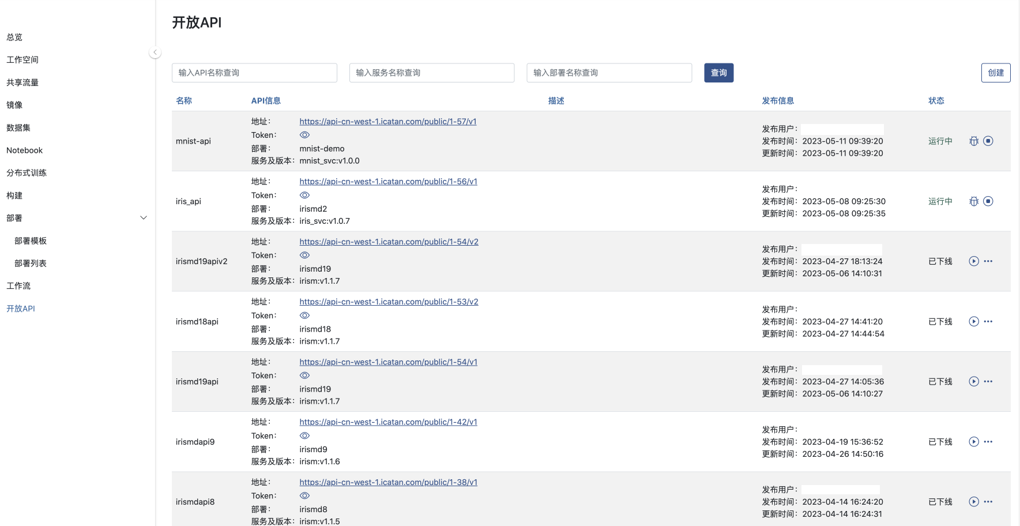Click the 创建 button
This screenshot has width=1020, height=526.
pos(995,73)
